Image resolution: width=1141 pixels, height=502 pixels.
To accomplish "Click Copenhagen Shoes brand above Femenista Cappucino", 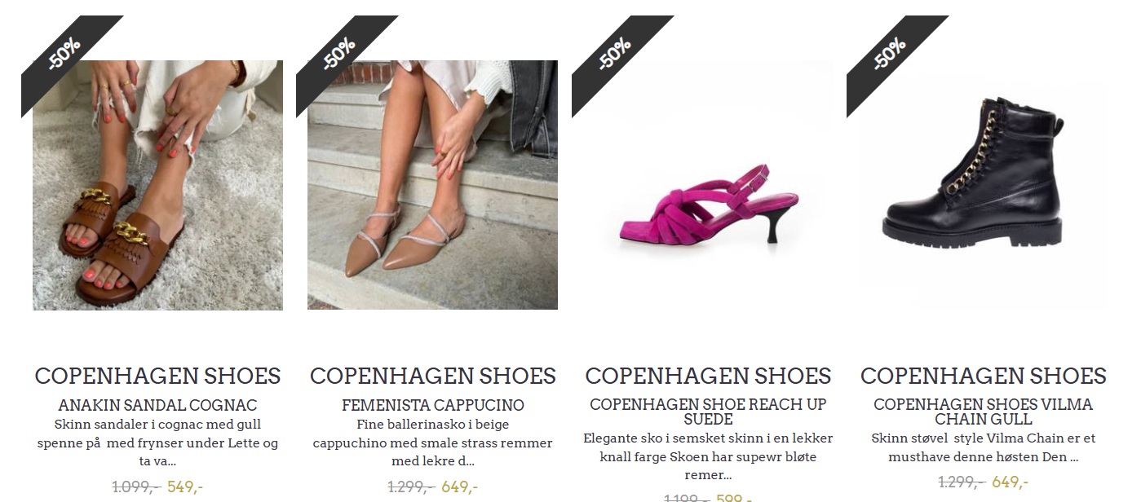I will click(432, 376).
